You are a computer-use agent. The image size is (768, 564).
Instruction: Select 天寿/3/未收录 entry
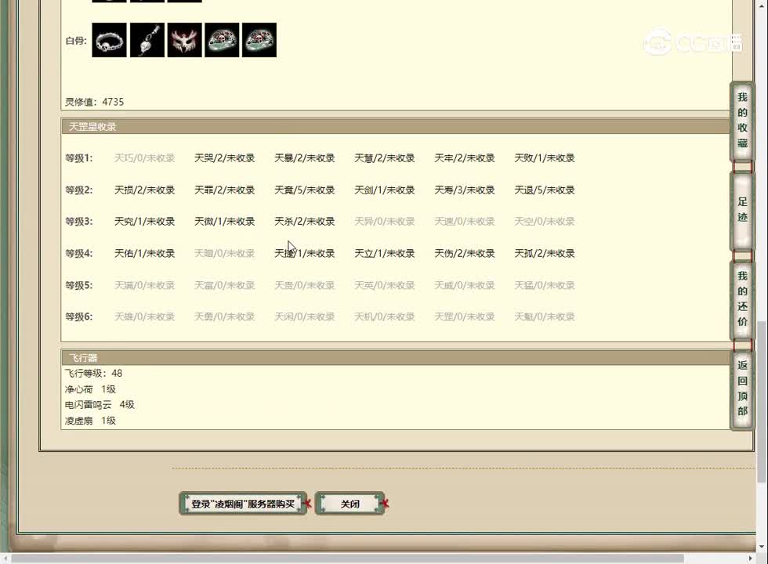coord(464,190)
